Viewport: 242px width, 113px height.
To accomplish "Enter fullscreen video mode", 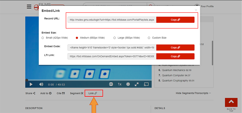I will click(x=136, y=84).
